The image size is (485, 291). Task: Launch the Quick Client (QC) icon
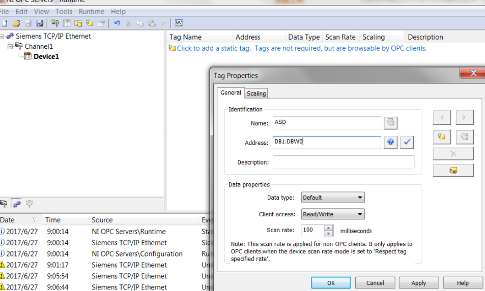179,23
